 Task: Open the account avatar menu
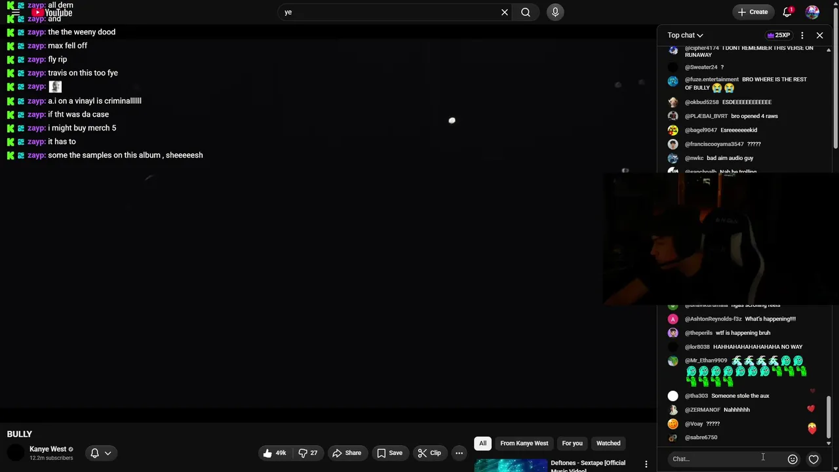(x=812, y=12)
